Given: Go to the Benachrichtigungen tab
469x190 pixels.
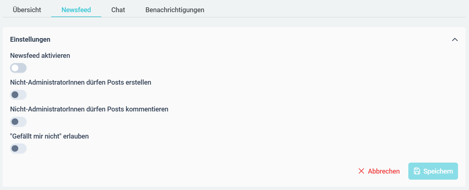Looking at the screenshot, I should point(175,10).
